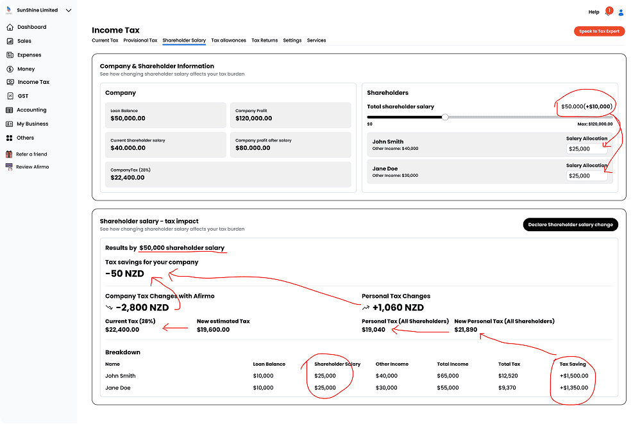
Task: Click Company profit after salary $80,000.00
Action: (291, 145)
